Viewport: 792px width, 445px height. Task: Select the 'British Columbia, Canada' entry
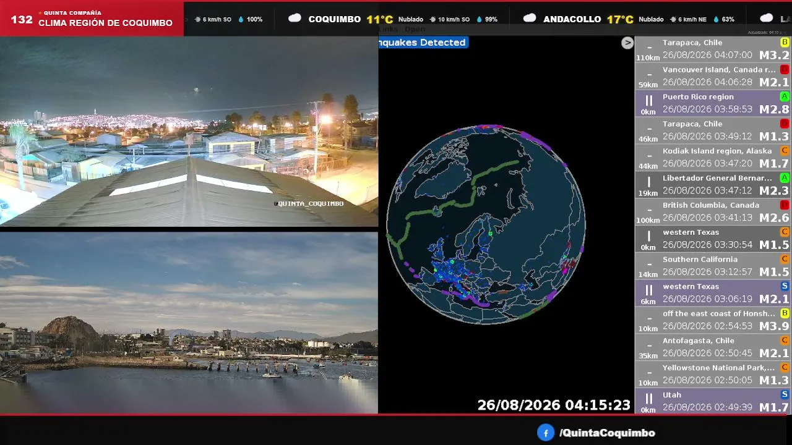click(x=713, y=211)
